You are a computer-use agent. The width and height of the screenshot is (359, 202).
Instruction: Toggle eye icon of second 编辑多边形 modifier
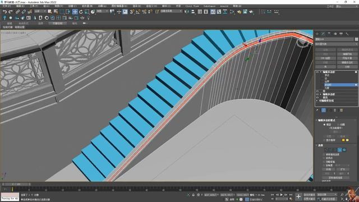pyautogui.click(x=317, y=94)
